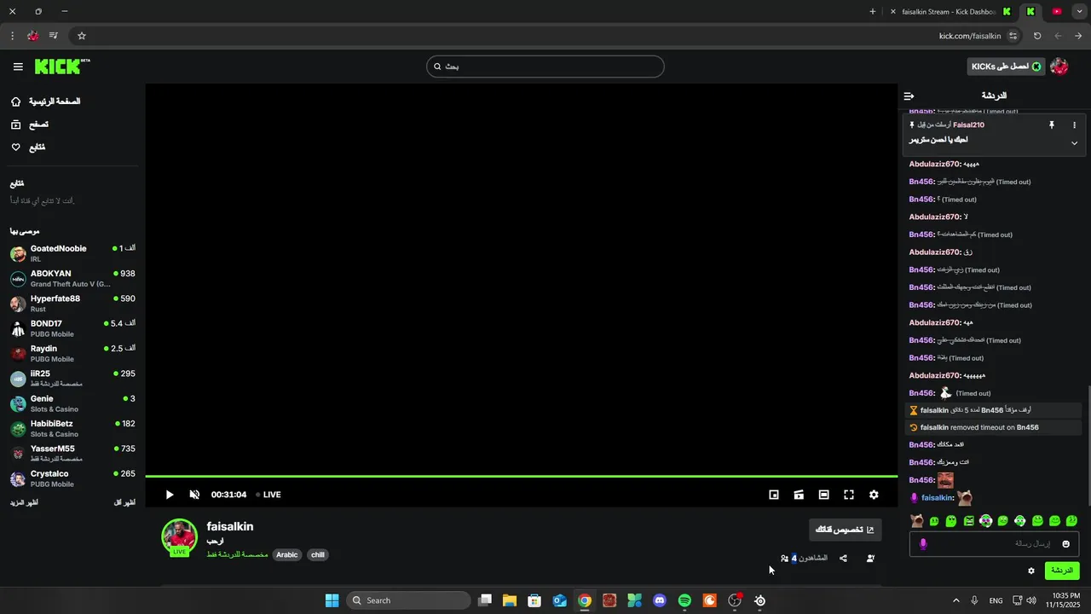Reload the page with the refresh icon
The image size is (1091, 614).
1037,36
